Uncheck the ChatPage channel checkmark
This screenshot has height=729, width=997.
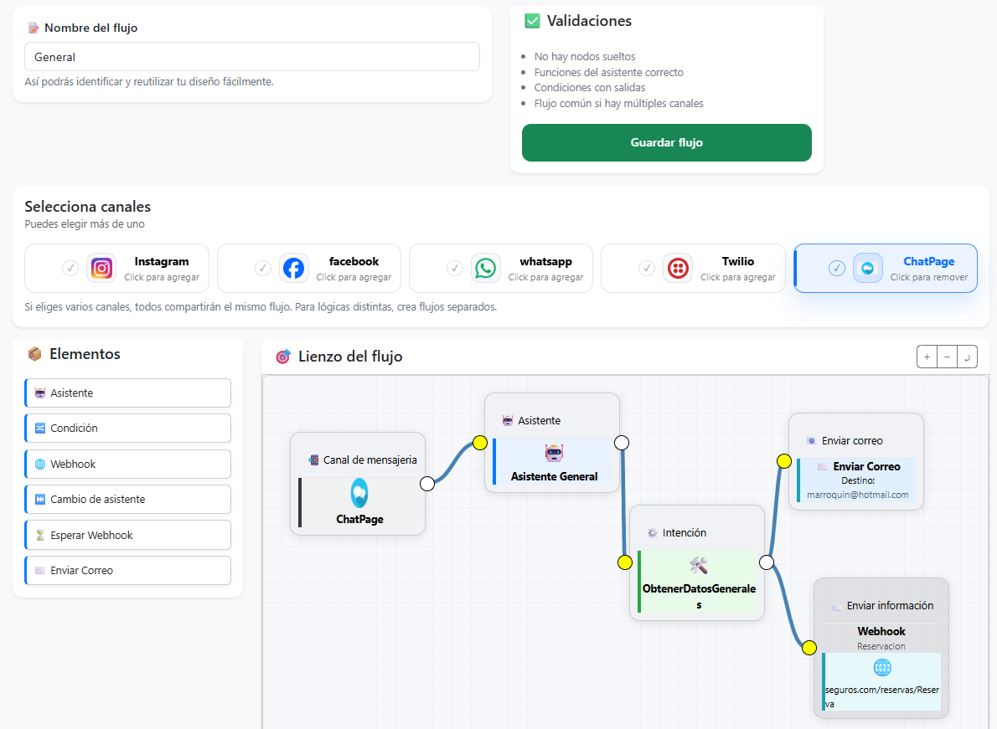pos(836,268)
